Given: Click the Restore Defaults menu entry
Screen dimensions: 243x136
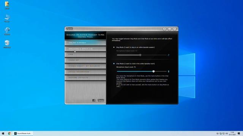Looking at the screenshot, I should (85, 77).
